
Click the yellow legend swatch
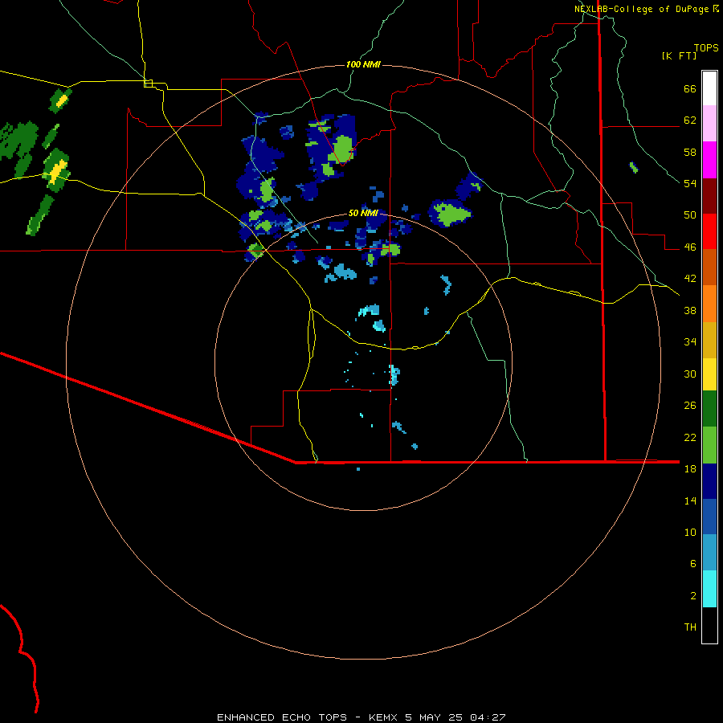709,374
